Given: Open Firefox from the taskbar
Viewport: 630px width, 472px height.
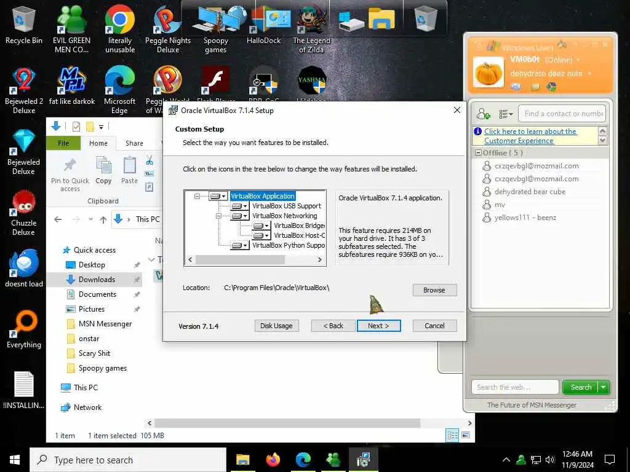Looking at the screenshot, I should tap(273, 460).
